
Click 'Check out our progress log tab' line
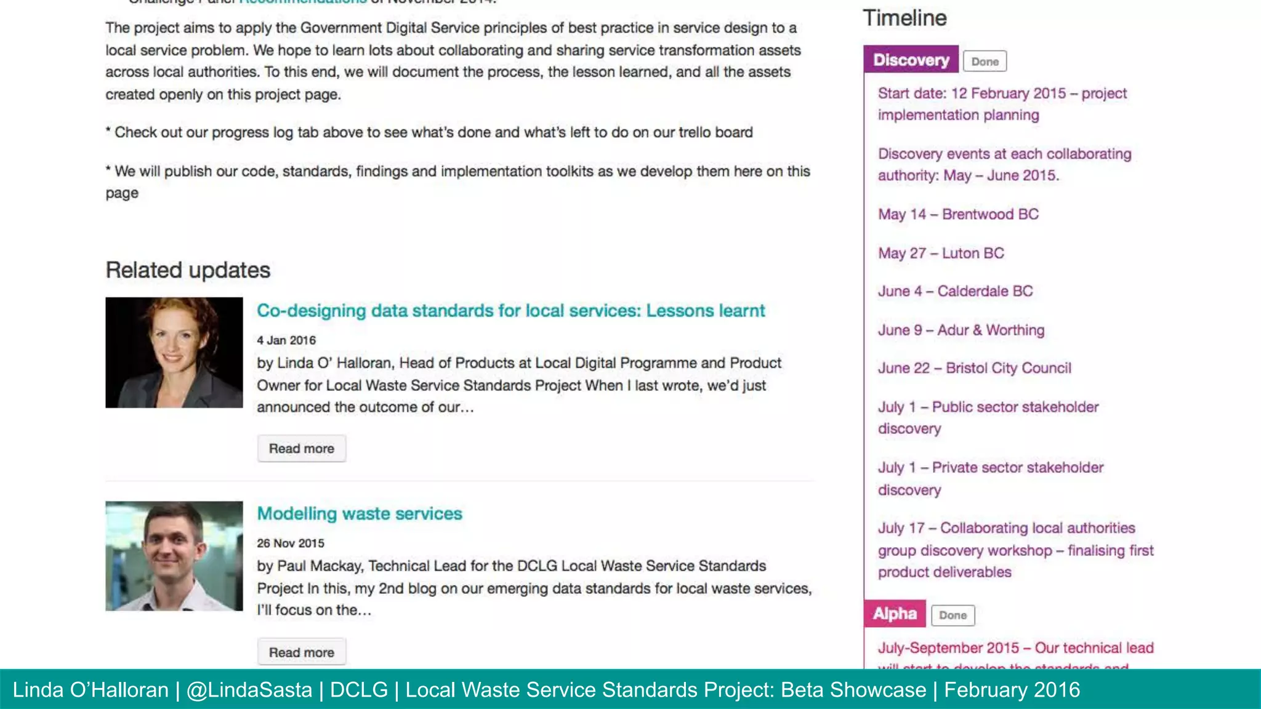tap(429, 132)
